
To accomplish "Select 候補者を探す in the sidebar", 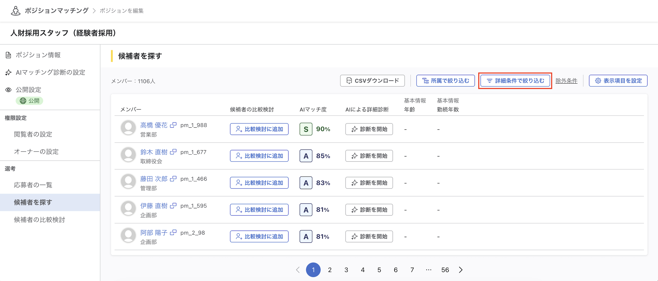I will 50,202.
